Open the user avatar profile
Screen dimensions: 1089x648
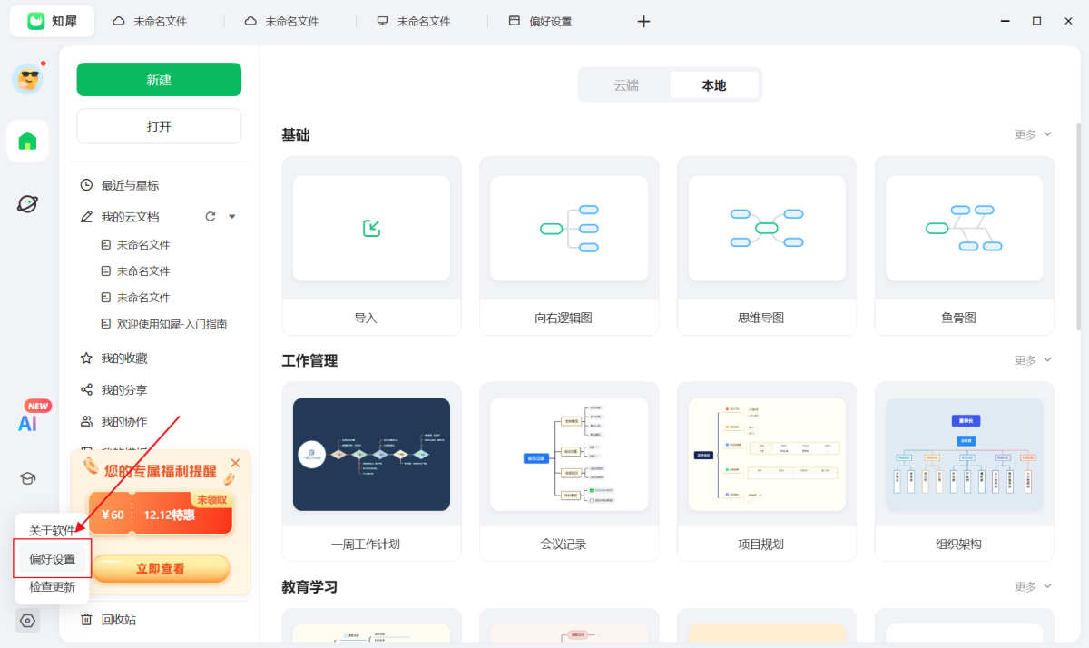point(27,79)
